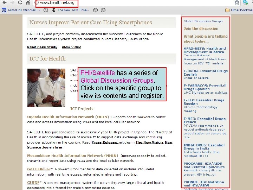Open E-MED Essential Drugs French group
Image resolution: width=253 pixels, height=190 pixels.
205,120
